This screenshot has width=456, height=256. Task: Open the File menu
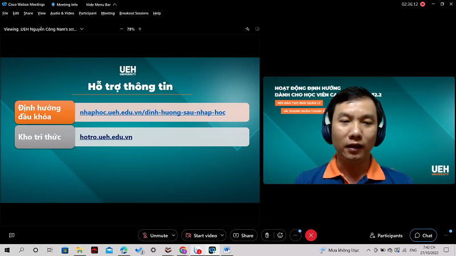(5, 13)
